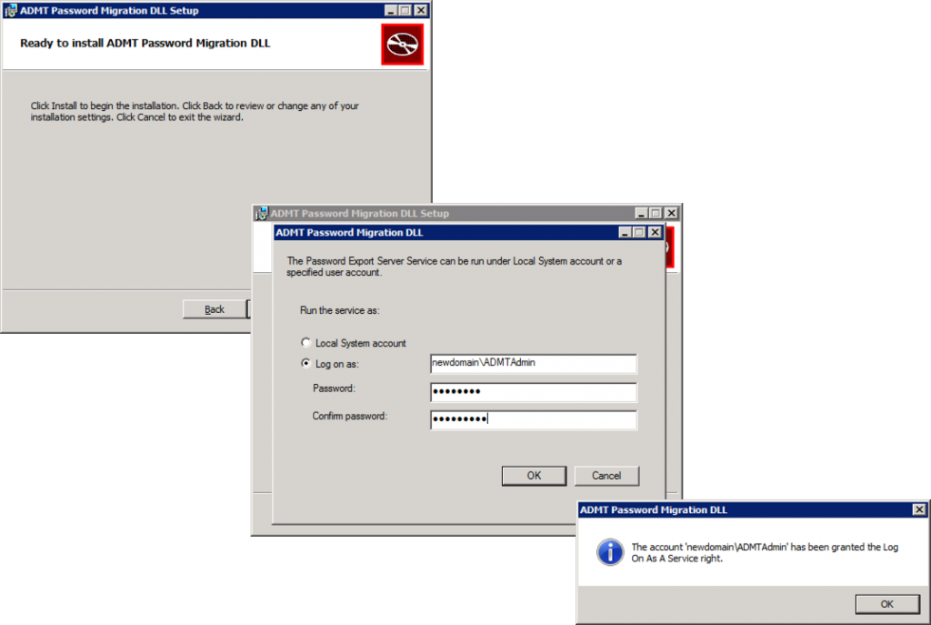The height and width of the screenshot is (625, 931).
Task: Click the Password input field
Action: 533,391
